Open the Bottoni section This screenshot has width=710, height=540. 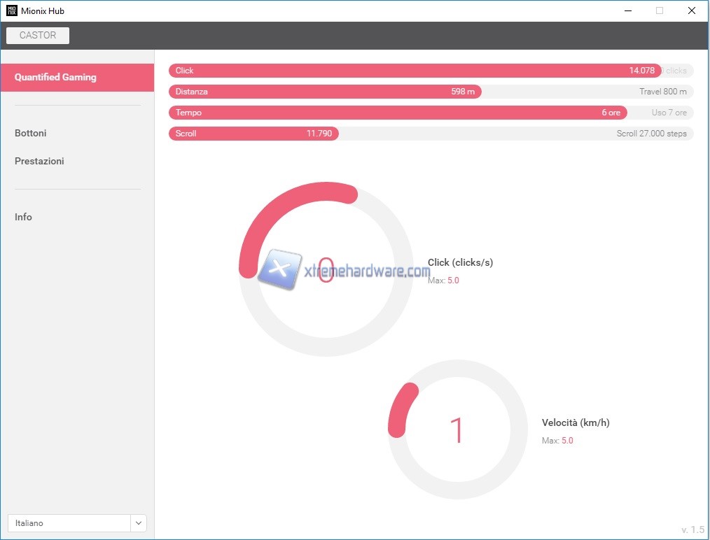click(x=31, y=133)
